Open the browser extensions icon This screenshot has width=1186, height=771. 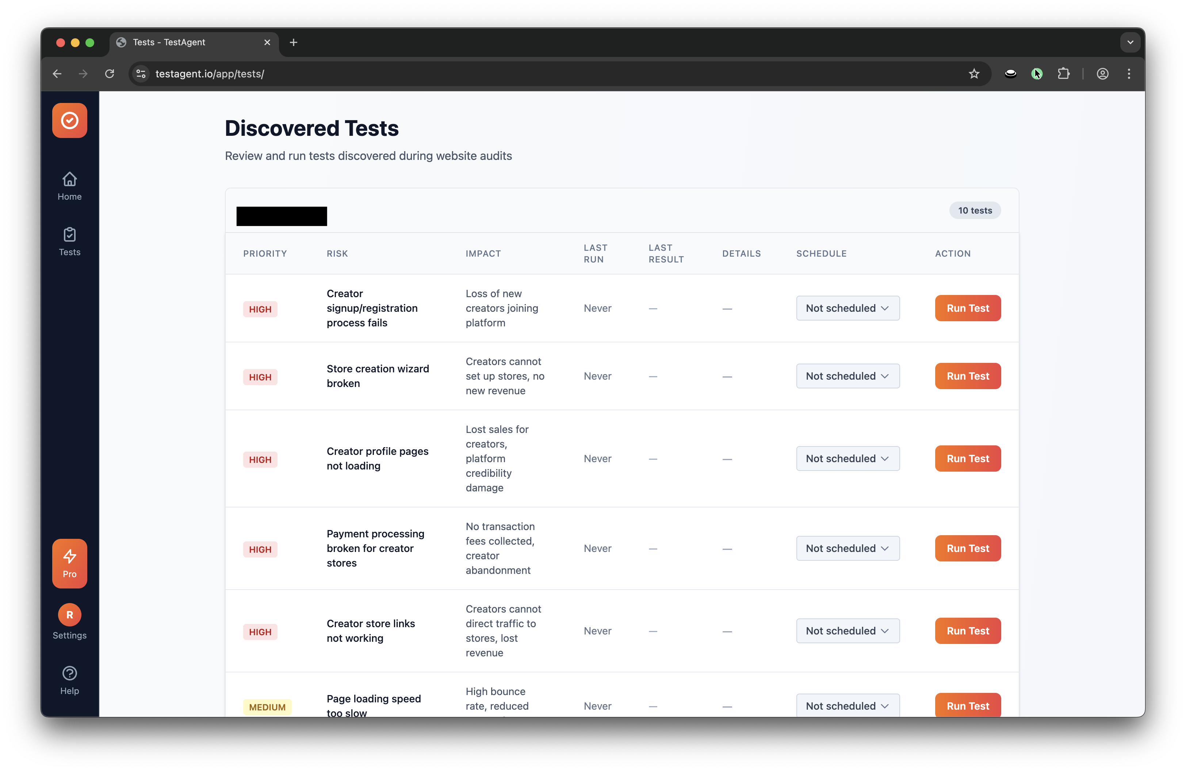(1064, 73)
